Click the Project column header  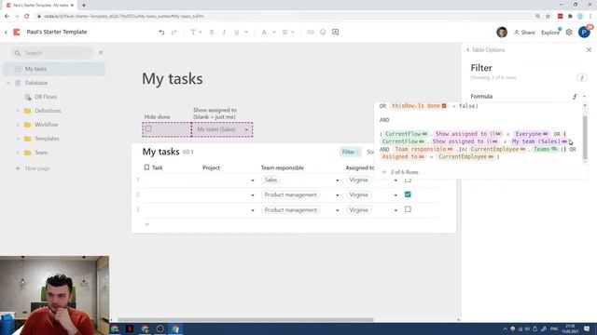(x=211, y=167)
